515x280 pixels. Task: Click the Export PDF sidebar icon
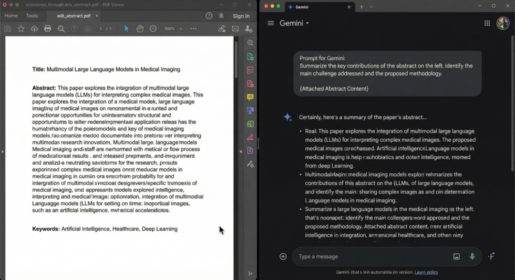pos(250,57)
